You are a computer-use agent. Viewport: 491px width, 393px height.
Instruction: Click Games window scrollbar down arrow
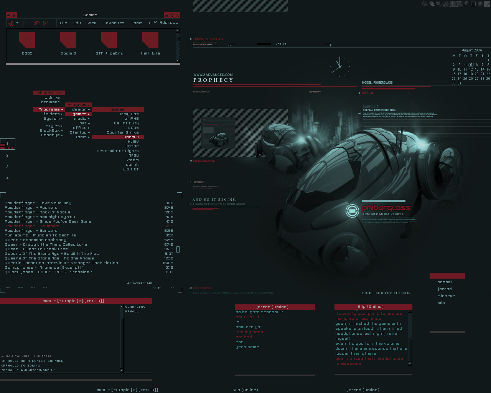pyautogui.click(x=177, y=60)
